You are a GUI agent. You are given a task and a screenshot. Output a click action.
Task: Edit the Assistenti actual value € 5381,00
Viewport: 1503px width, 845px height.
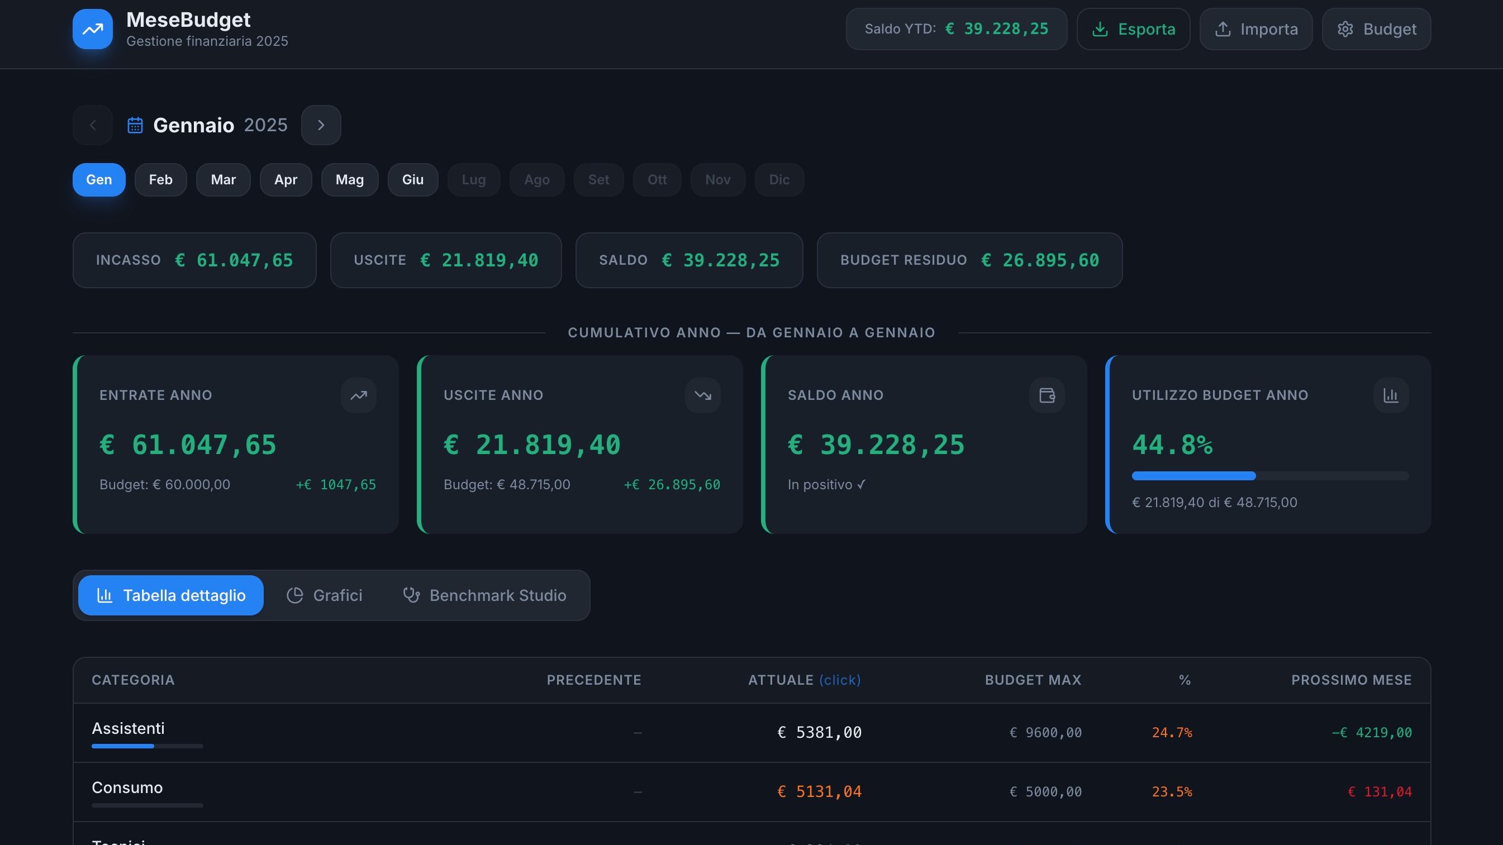click(x=819, y=732)
